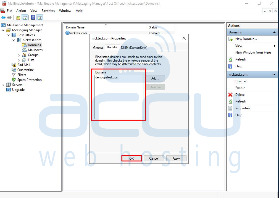Open Quarantine in the tree

[x=25, y=70]
